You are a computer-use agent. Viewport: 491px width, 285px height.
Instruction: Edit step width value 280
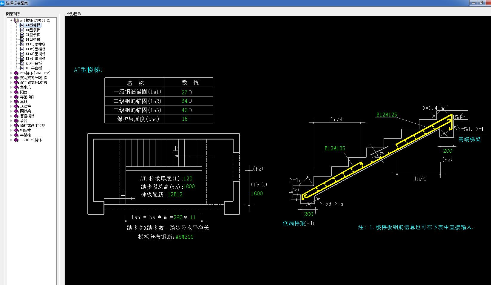pos(178,217)
